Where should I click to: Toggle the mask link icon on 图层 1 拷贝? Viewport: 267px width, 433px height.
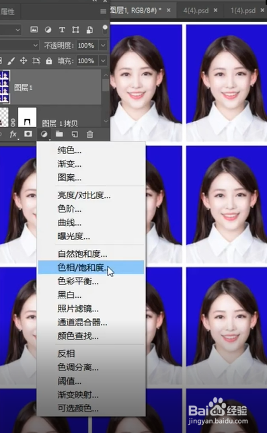(13, 122)
